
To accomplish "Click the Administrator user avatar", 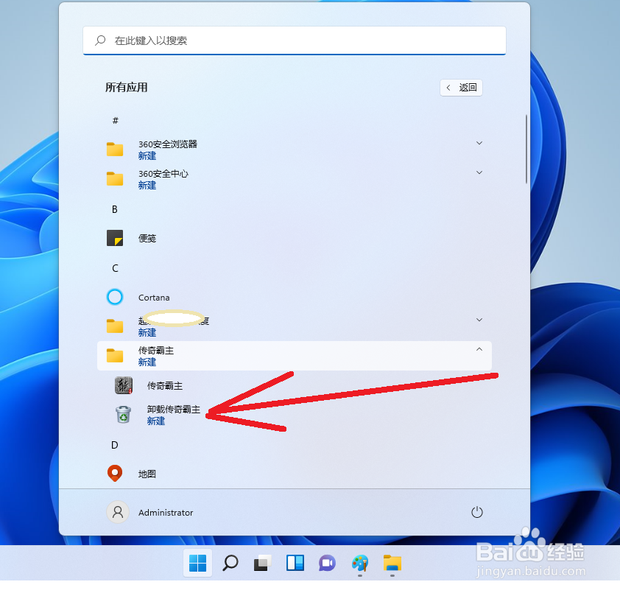I will click(118, 512).
